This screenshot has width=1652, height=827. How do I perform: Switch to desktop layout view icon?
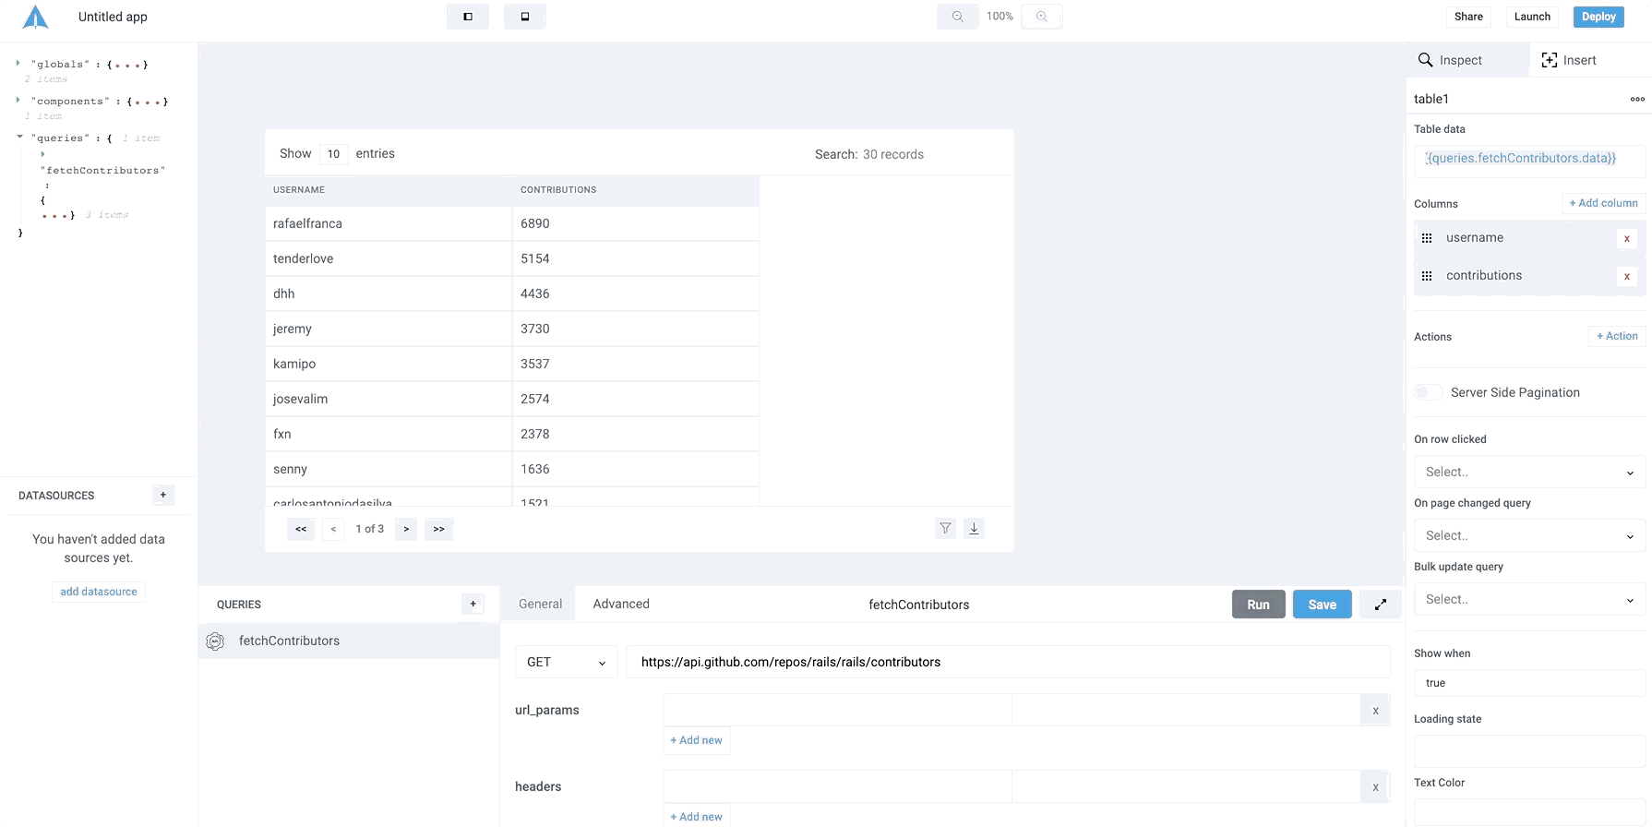[x=468, y=17]
